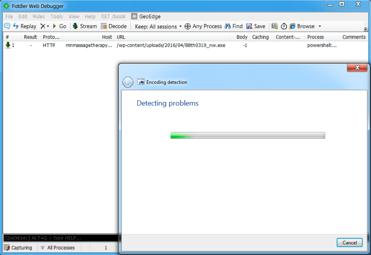Viewport: 371px width, 255px height.
Task: Click the GET /book menu item
Action: 113,16
